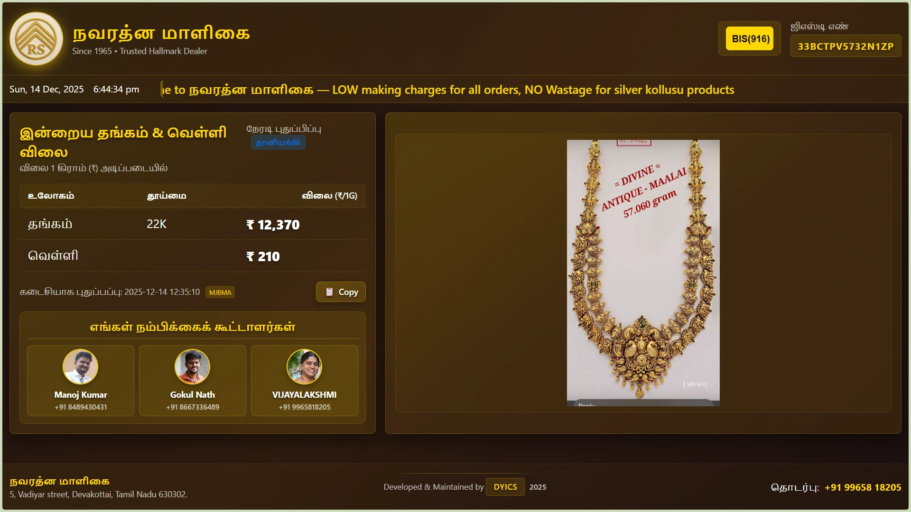Screen dimensions: 911x512
Task: Click the scrolling welcome marquee text
Action: click(x=448, y=90)
